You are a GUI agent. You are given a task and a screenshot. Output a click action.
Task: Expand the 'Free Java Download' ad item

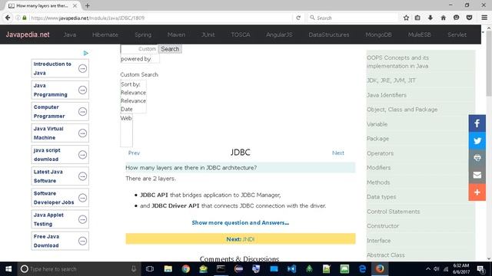click(x=82, y=241)
